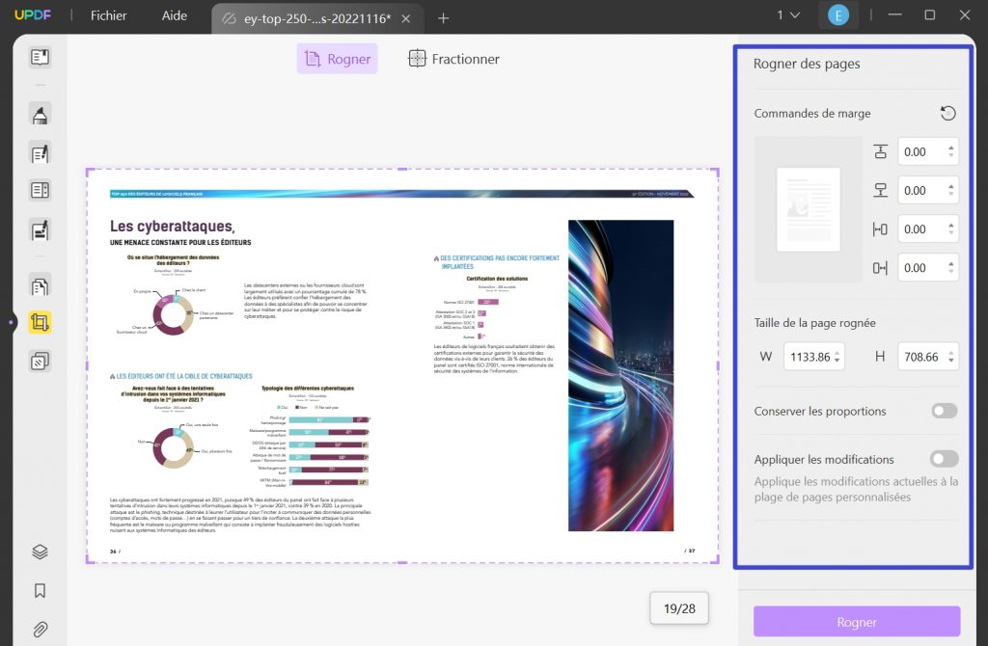Click the top-center crop edge handle

(x=402, y=169)
